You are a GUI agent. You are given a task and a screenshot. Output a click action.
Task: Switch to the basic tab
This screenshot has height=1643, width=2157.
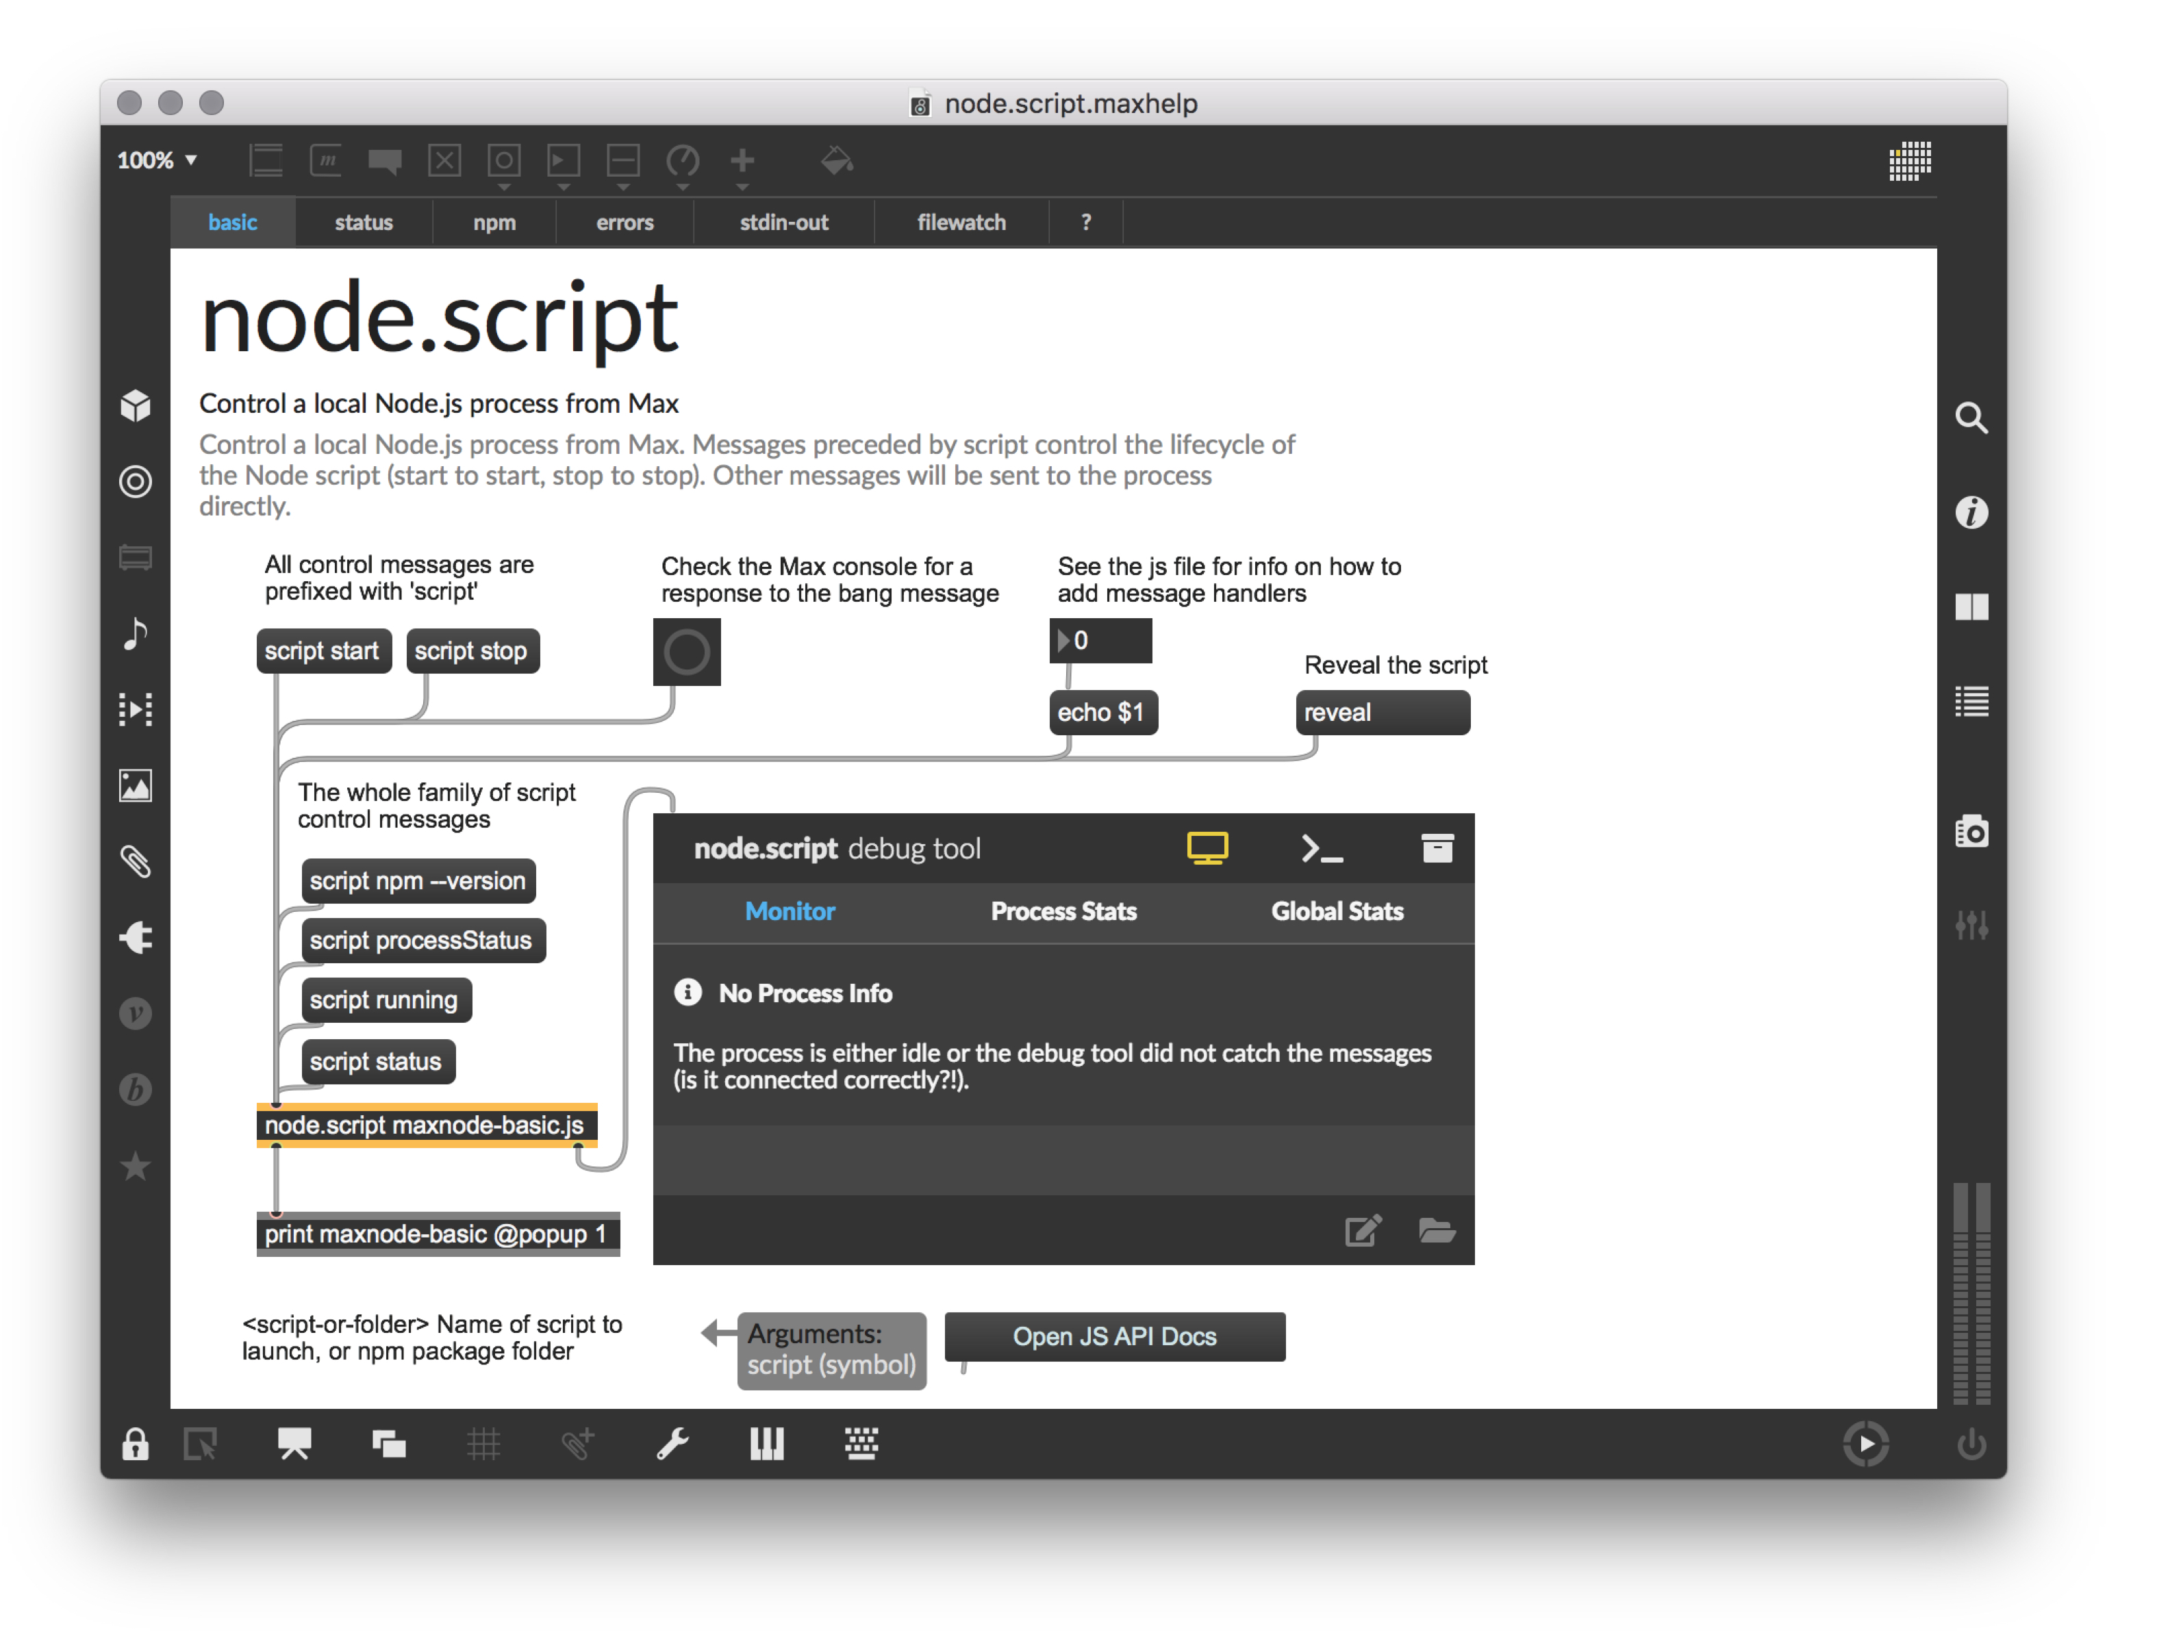coord(233,222)
